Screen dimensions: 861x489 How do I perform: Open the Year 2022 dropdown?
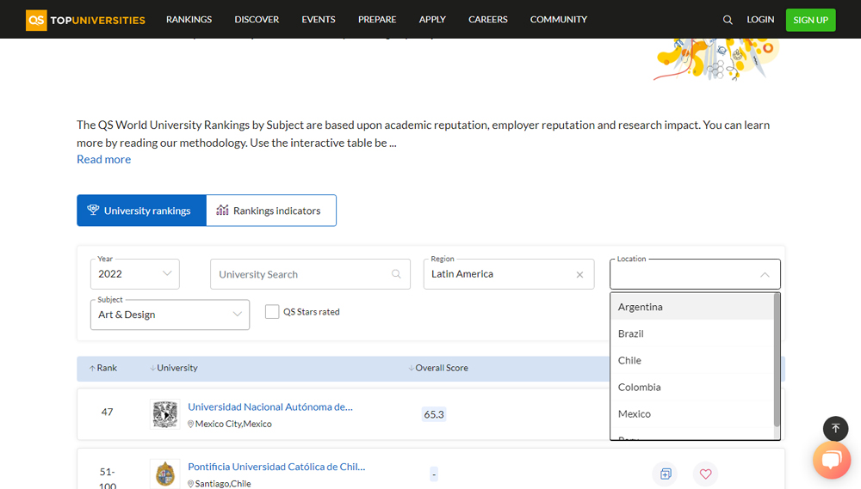click(x=134, y=274)
